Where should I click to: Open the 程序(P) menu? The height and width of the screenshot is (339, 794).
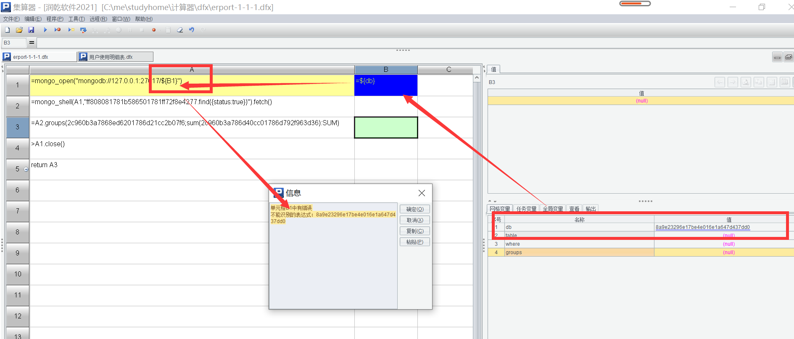click(x=55, y=19)
